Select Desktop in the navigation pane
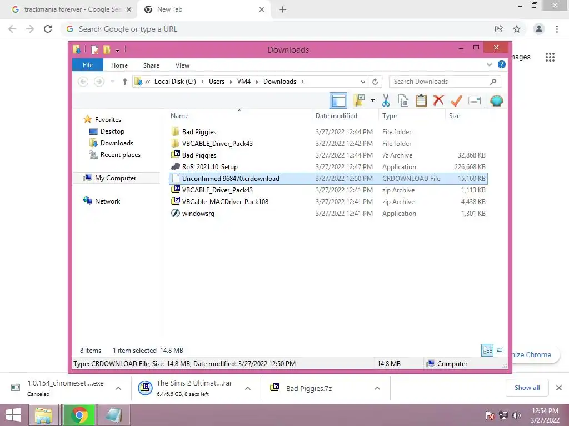 [x=112, y=131]
